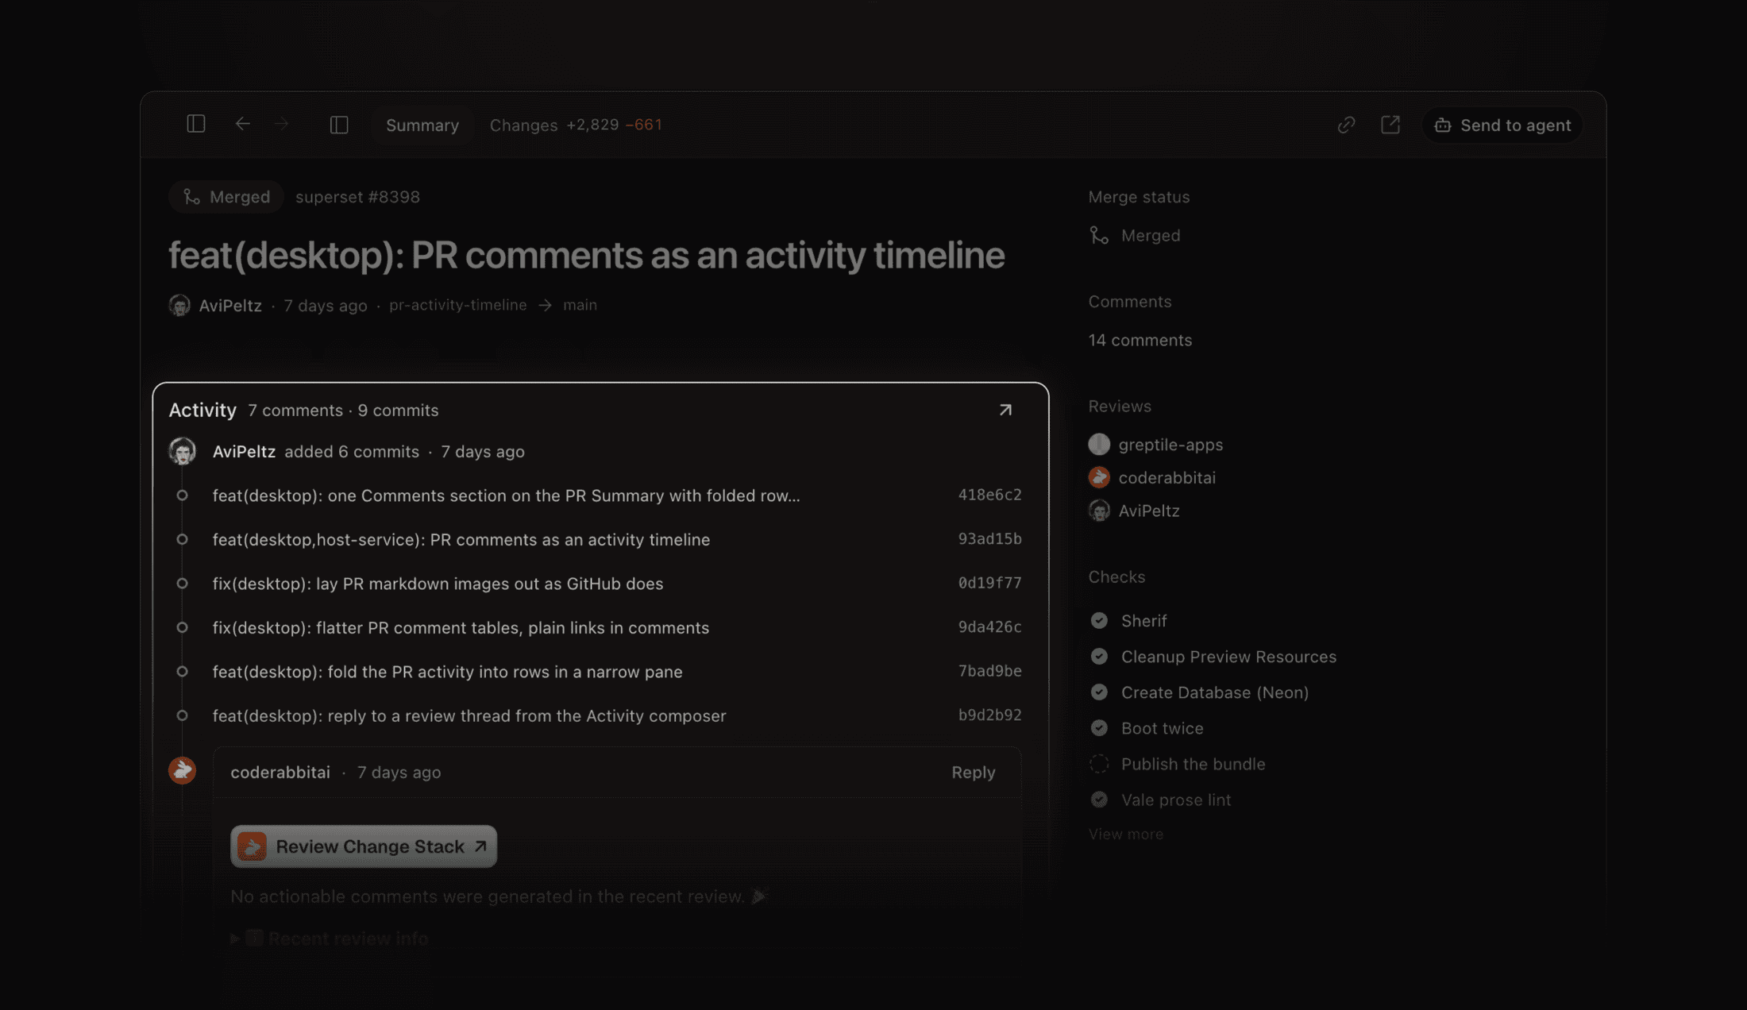Screen dimensions: 1747x1010
Task: Go back with the left arrow
Action: (x=242, y=124)
